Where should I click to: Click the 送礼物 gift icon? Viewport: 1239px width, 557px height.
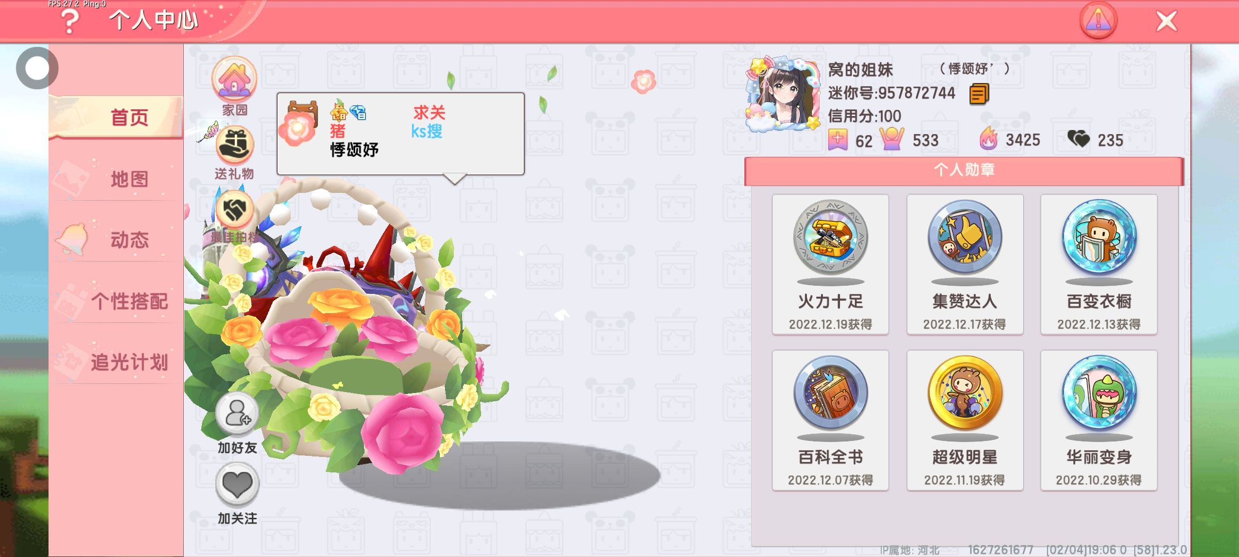[234, 145]
